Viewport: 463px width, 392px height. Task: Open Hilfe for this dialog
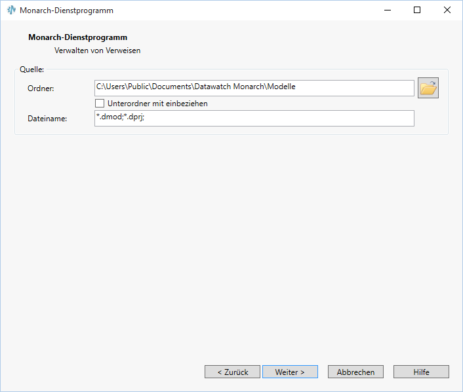421,372
